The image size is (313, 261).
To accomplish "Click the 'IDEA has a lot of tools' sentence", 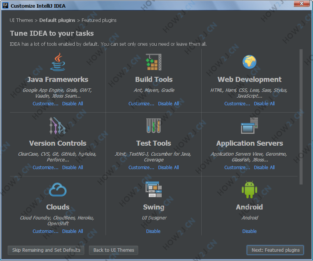I will click(x=108, y=44).
